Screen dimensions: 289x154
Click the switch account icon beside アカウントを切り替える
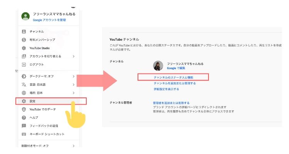(x=24, y=56)
